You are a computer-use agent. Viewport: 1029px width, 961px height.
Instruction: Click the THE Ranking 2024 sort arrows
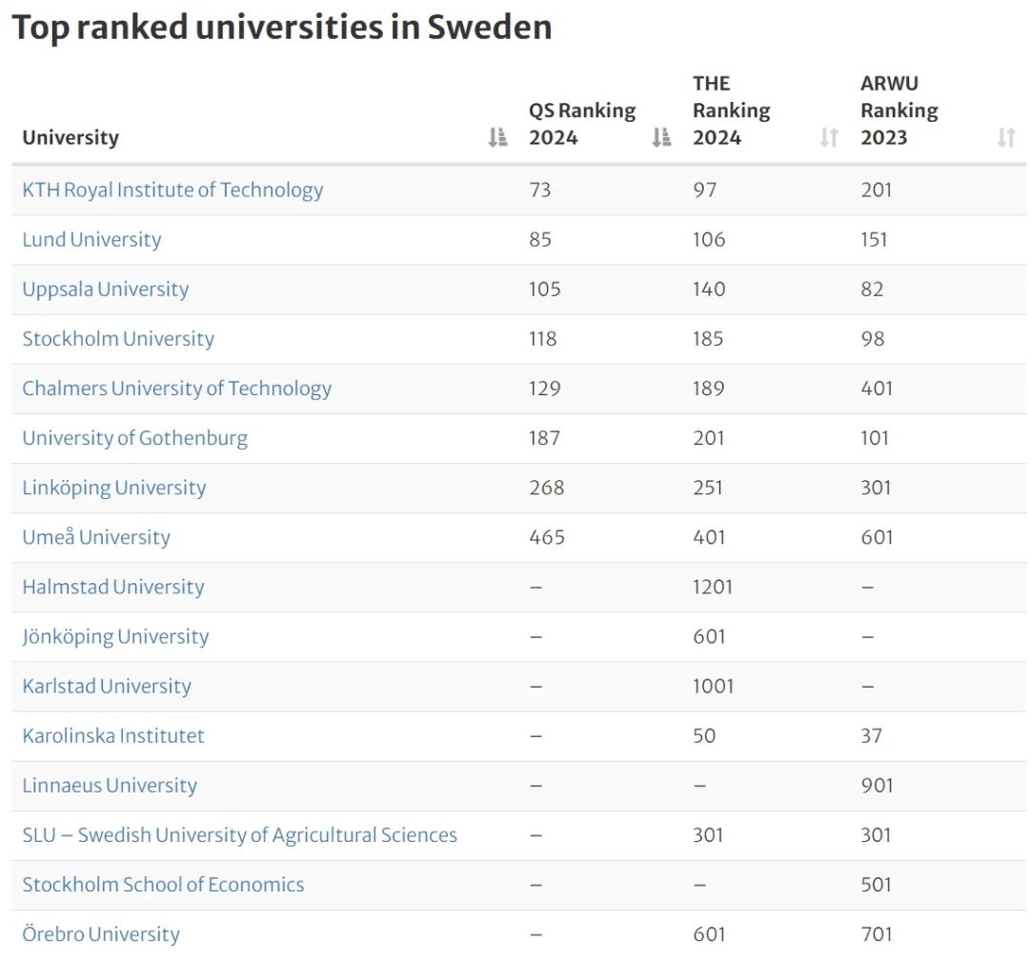(x=829, y=138)
